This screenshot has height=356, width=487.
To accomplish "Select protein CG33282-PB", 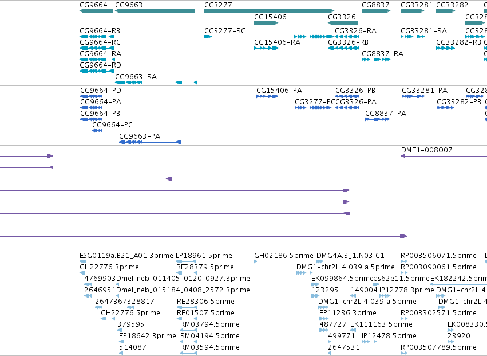I will click(459, 102).
